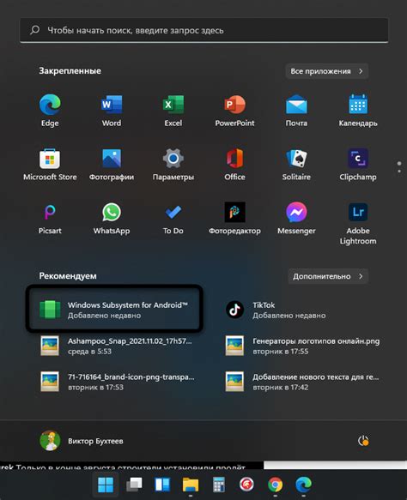
Task: Open Microsoft Store pinned app
Action: (50, 164)
